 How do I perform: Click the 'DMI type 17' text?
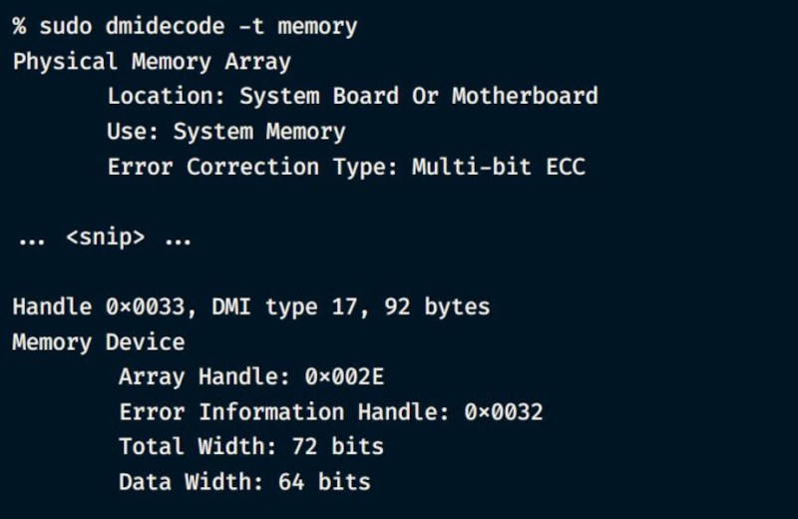[285, 307]
